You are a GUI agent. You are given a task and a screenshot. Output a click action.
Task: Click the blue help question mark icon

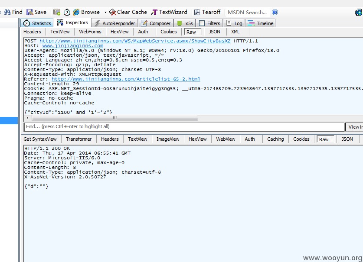pyautogui.click(x=275, y=12)
